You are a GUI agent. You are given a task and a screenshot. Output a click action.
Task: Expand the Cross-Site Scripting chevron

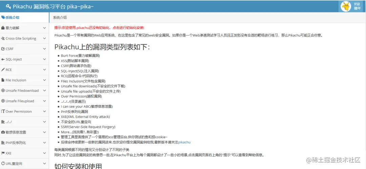click(x=45, y=39)
